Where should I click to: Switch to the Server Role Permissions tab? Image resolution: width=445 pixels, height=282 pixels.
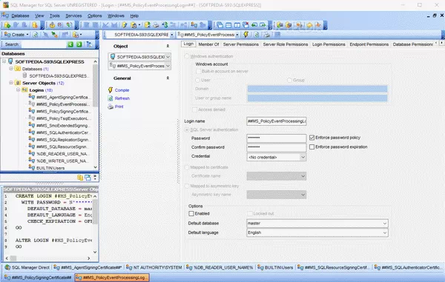coord(286,44)
